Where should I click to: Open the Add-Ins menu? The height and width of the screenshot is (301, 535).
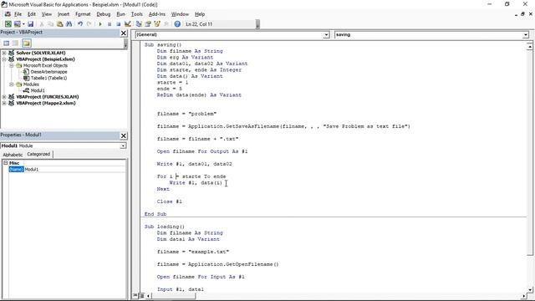pos(156,14)
